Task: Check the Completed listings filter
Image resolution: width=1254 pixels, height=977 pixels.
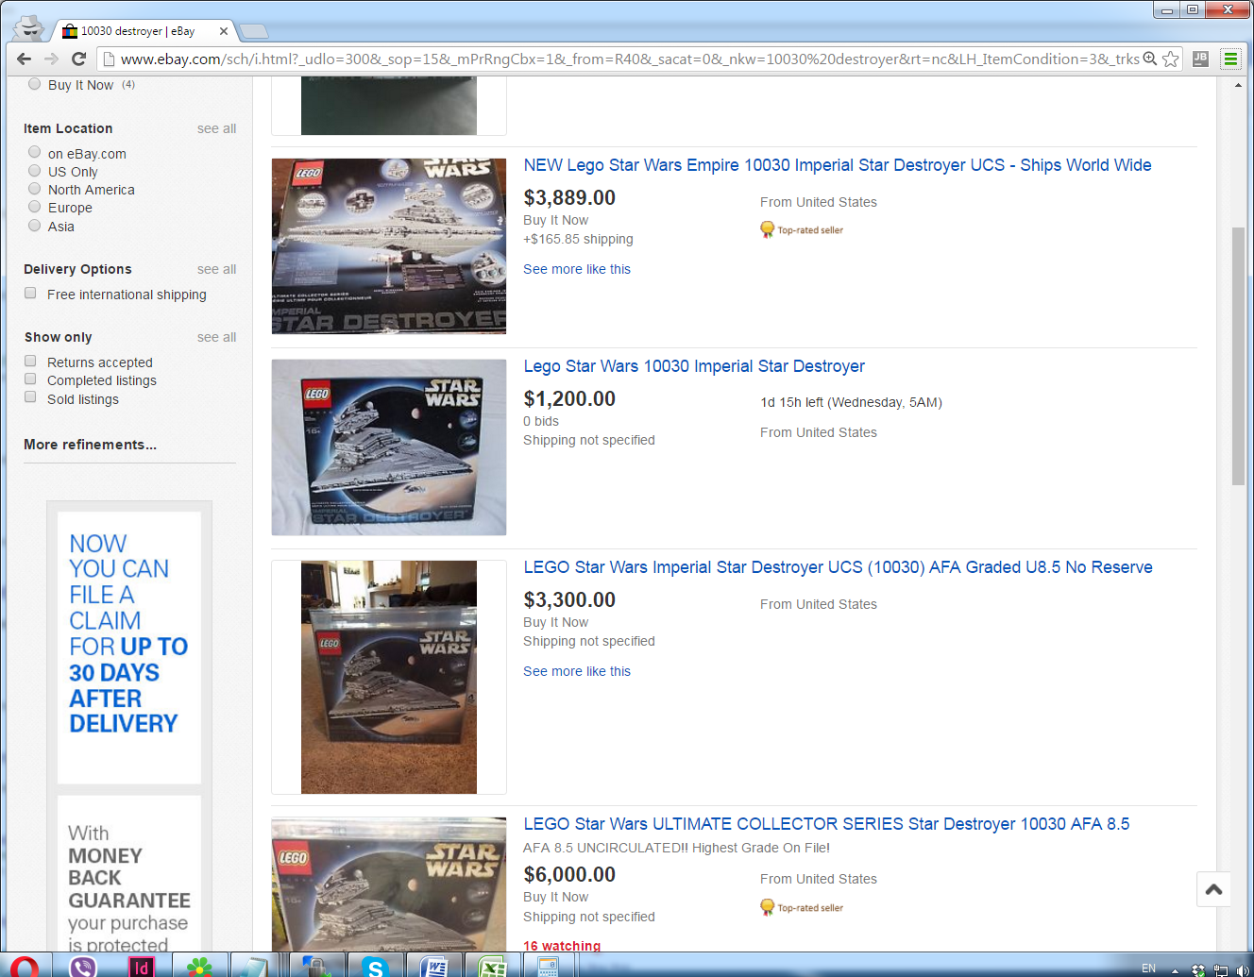Action: click(31, 379)
